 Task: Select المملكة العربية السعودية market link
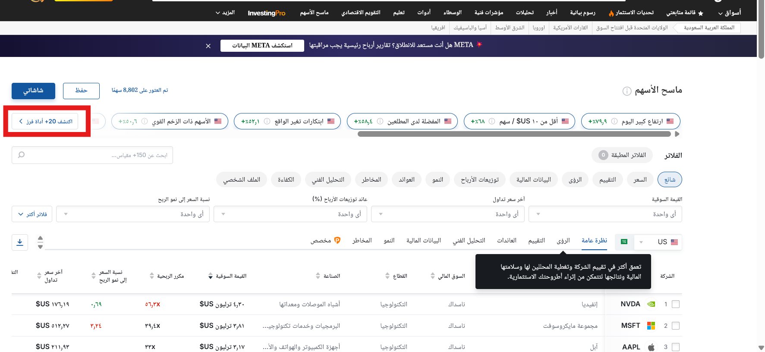click(x=709, y=28)
